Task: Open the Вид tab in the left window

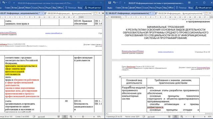Action: coord(54,8)
